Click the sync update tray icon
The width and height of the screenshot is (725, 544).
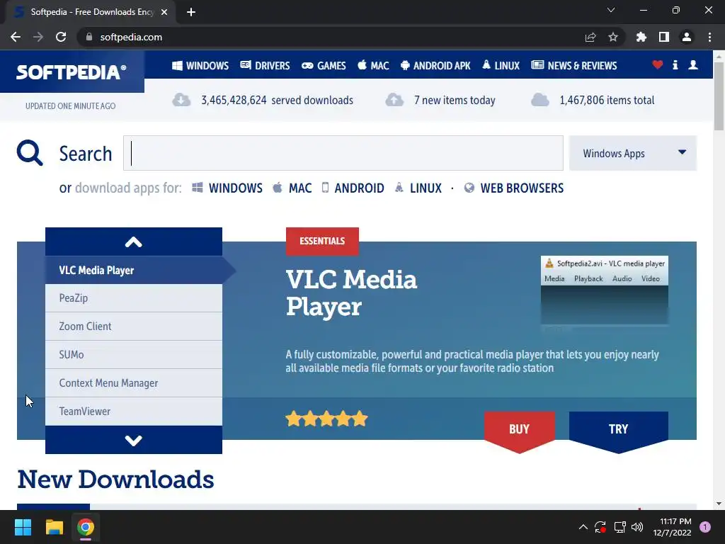point(600,527)
